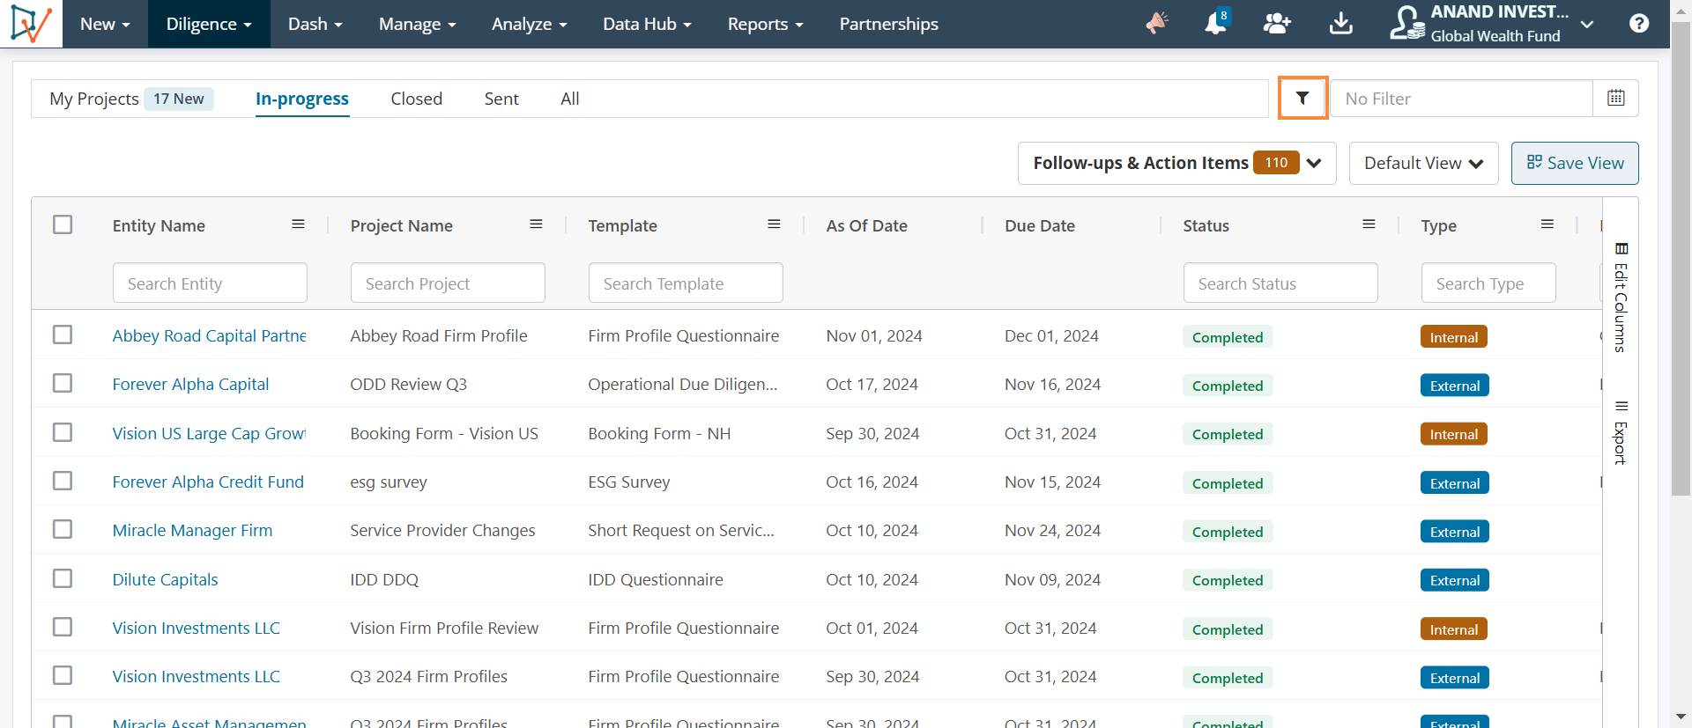Open the announcements megaphone icon
The width and height of the screenshot is (1692, 728).
coord(1157,23)
